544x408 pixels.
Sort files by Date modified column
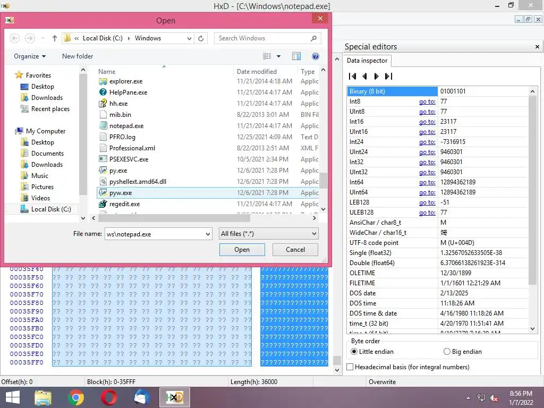tap(257, 72)
